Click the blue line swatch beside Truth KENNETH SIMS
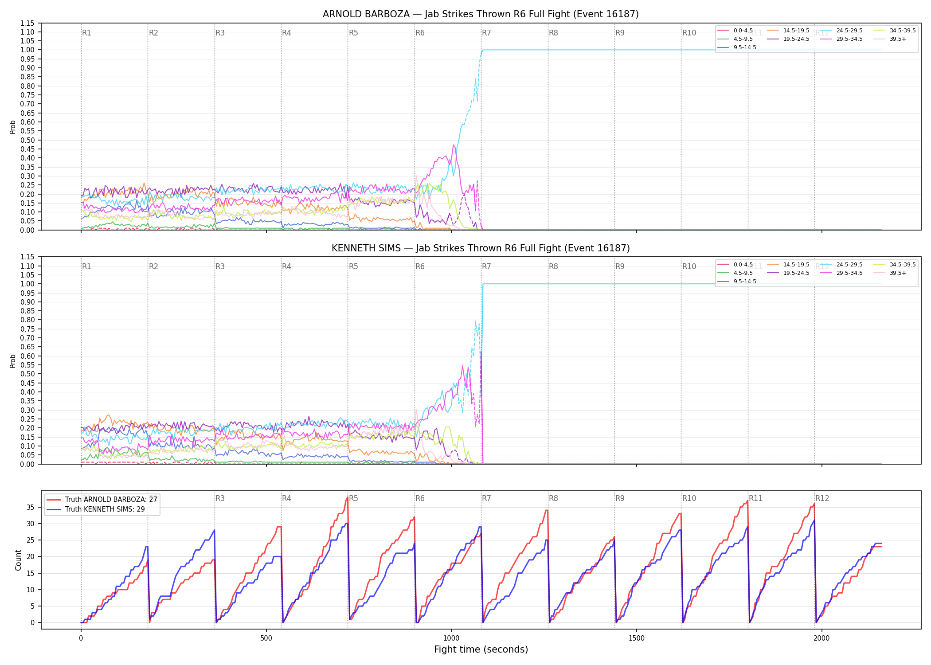931x665 pixels. coord(54,509)
